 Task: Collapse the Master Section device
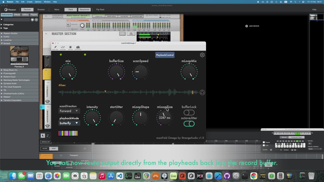(46, 34)
